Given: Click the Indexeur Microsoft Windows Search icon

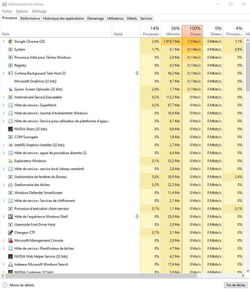Looking at the screenshot, I should pyautogui.click(x=11, y=264).
